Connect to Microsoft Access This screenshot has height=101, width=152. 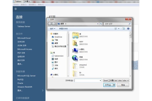point(25,49)
